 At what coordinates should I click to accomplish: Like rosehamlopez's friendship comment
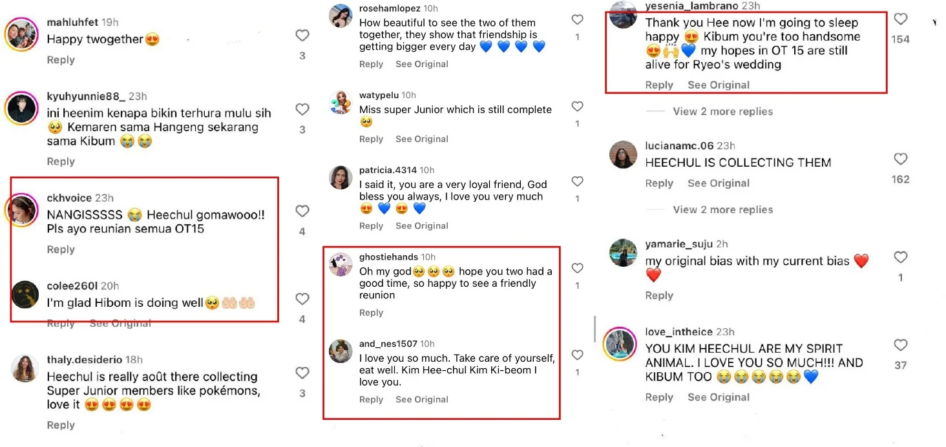pos(577,20)
